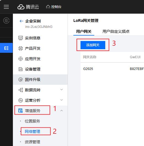Image resolution: width=144 pixels, height=146 pixels.
Task: Click the LoRa网关管理 page title
Action: point(86,21)
